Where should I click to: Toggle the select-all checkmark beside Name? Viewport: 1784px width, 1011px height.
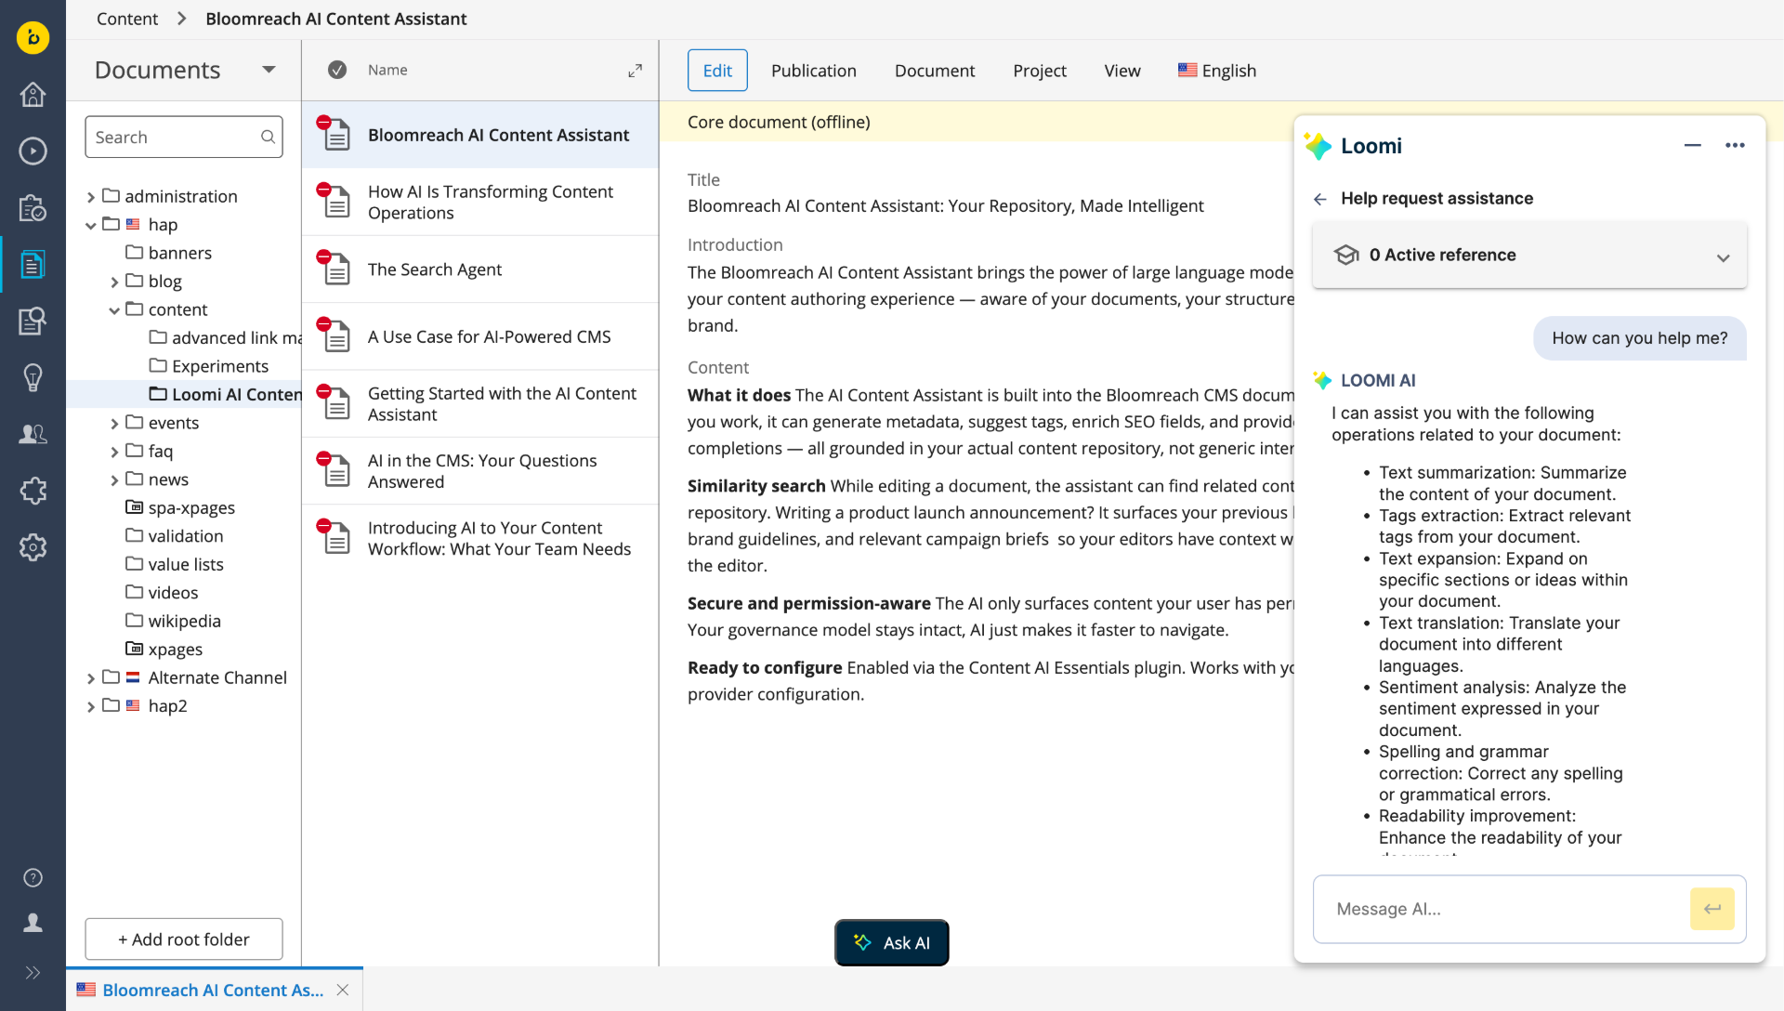(337, 70)
